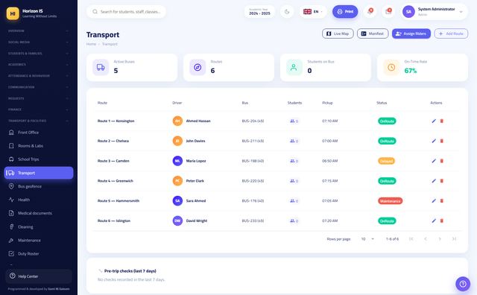The height and width of the screenshot is (295, 477).
Task: Delete Route 5 — Hammersmith
Action: [442, 200]
